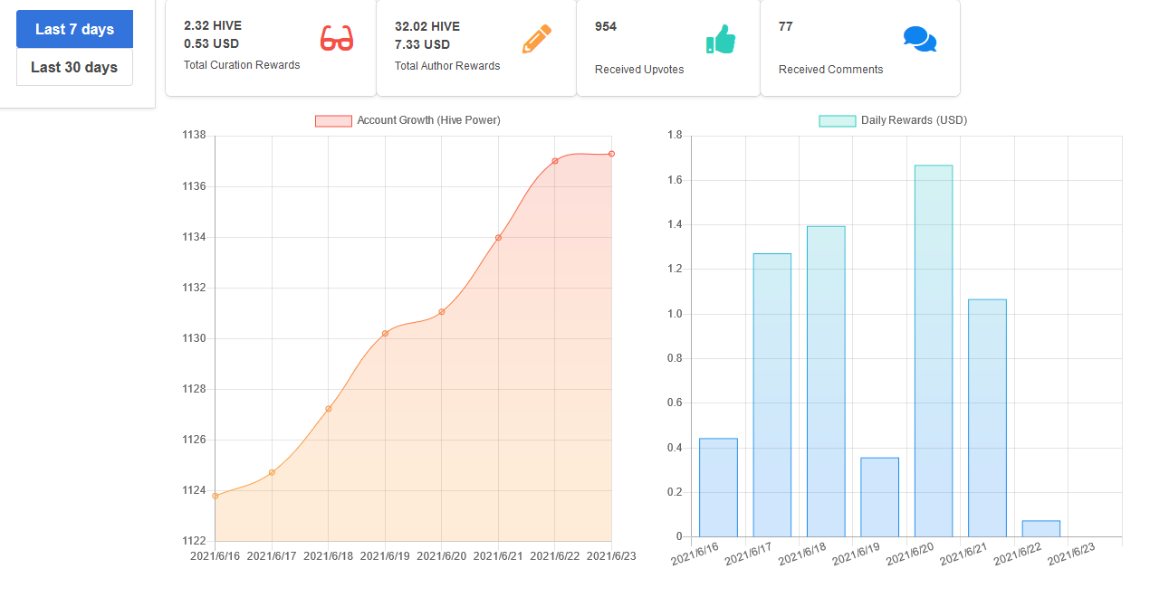Open the Total Curation Rewards card
1150x597 pixels.
[x=271, y=47]
